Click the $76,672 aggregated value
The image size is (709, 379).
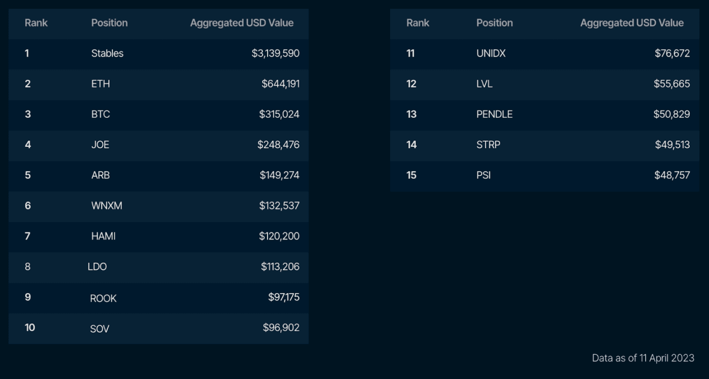click(x=672, y=53)
